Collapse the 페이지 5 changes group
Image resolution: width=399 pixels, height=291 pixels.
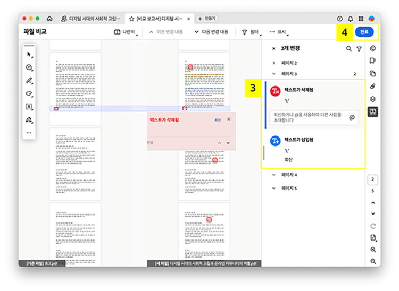[x=274, y=188]
